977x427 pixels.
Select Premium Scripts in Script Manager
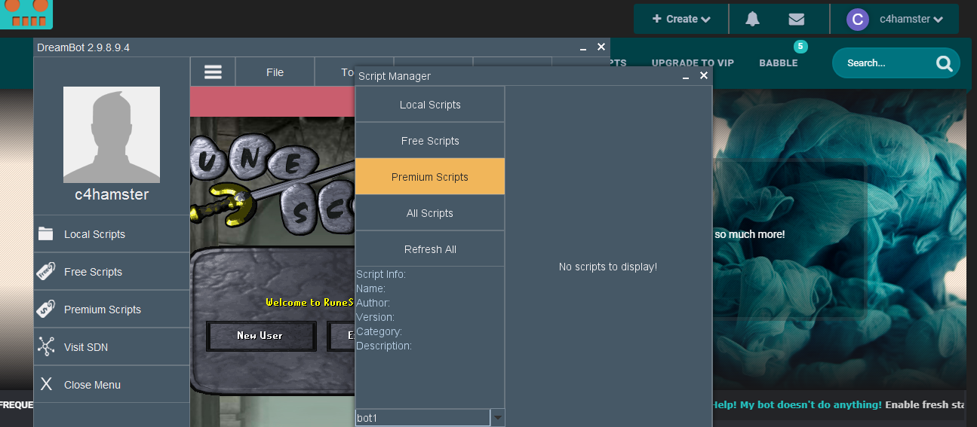click(x=430, y=177)
